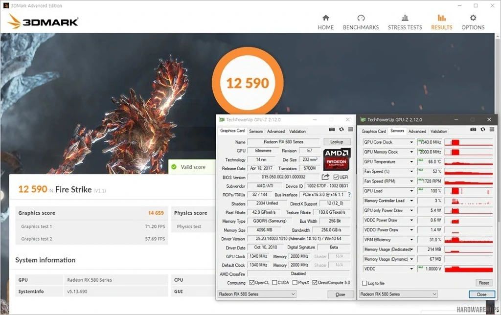
Task: Click the GPU Load history graph
Action: pos(468,191)
